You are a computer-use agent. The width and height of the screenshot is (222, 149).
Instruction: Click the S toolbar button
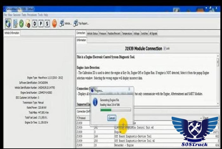pos(47,23)
